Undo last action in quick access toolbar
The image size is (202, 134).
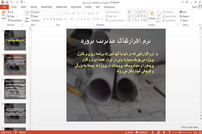pyautogui.click(x=11, y=2)
